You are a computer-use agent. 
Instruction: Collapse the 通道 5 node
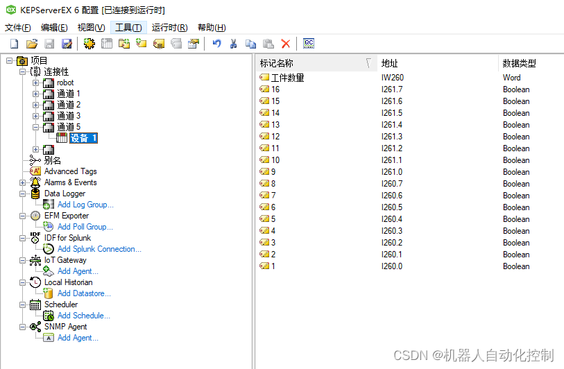tap(35, 127)
